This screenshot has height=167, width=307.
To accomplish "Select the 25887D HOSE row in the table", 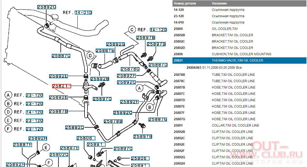I will (239, 100).
